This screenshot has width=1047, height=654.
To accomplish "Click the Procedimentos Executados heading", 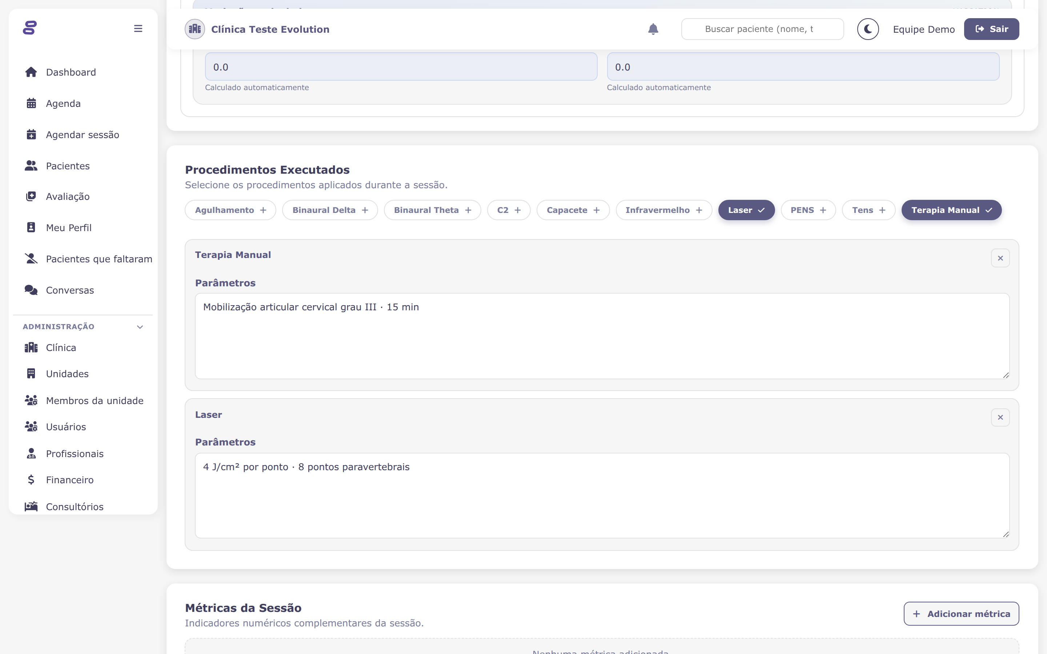I will click(x=267, y=170).
